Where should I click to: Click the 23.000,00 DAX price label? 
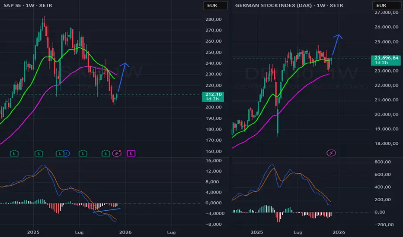tap(387, 71)
